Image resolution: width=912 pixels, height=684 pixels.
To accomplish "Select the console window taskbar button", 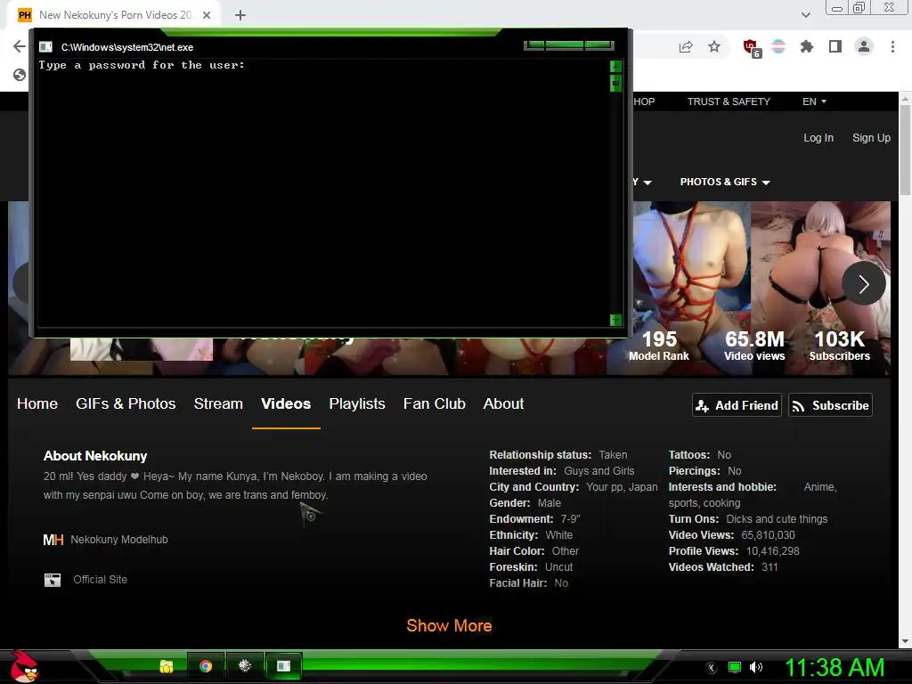I will click(283, 666).
